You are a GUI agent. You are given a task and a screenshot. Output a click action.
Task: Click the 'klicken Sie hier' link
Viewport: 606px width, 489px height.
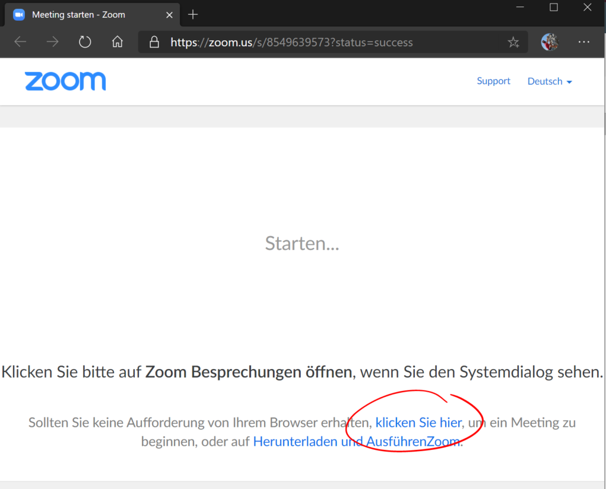pyautogui.click(x=418, y=423)
